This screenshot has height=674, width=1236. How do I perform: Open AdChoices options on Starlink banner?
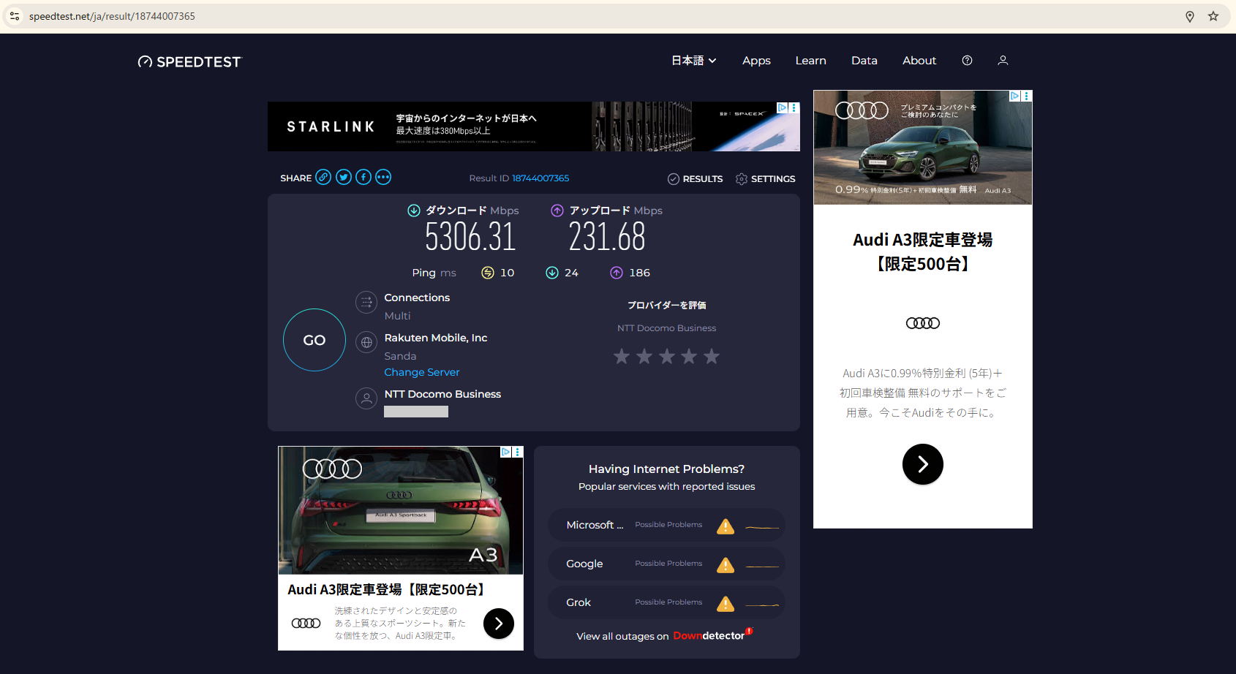(x=794, y=107)
